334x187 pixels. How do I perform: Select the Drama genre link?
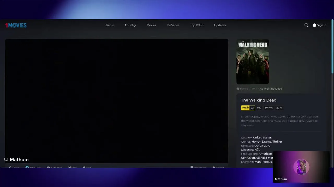pos(266,142)
